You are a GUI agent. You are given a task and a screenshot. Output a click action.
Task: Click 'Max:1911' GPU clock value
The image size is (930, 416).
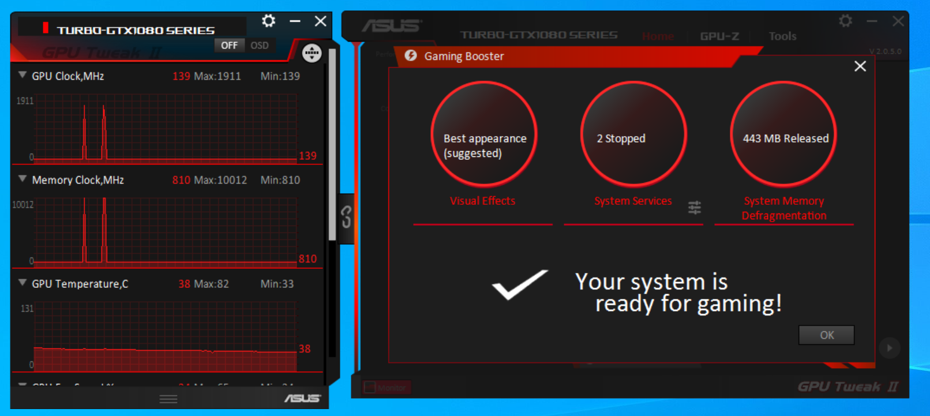(x=217, y=76)
